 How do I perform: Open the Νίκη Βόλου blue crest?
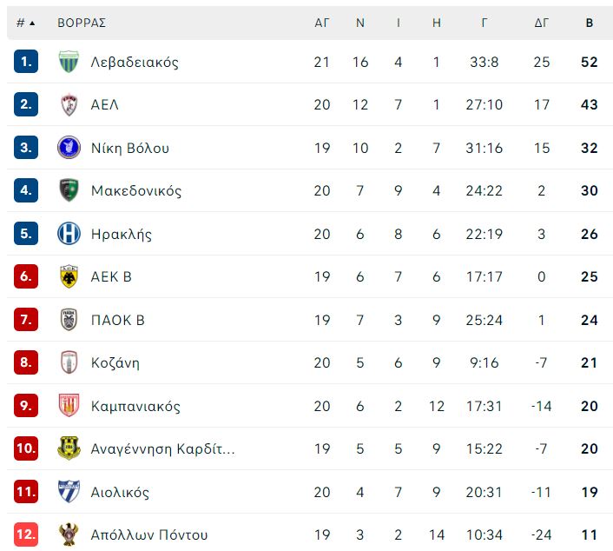(x=69, y=147)
